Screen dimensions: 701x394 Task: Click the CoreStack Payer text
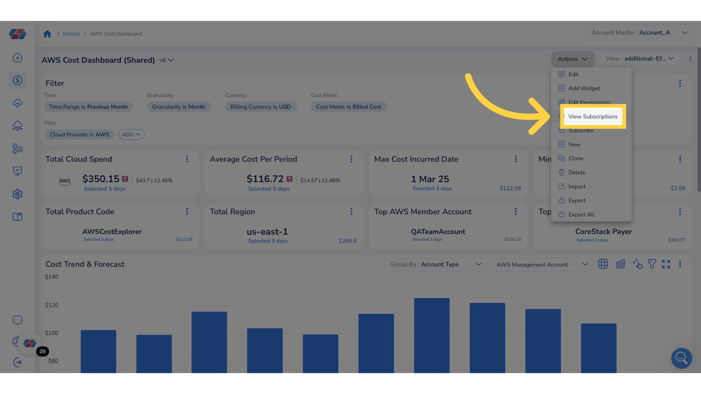coord(603,232)
